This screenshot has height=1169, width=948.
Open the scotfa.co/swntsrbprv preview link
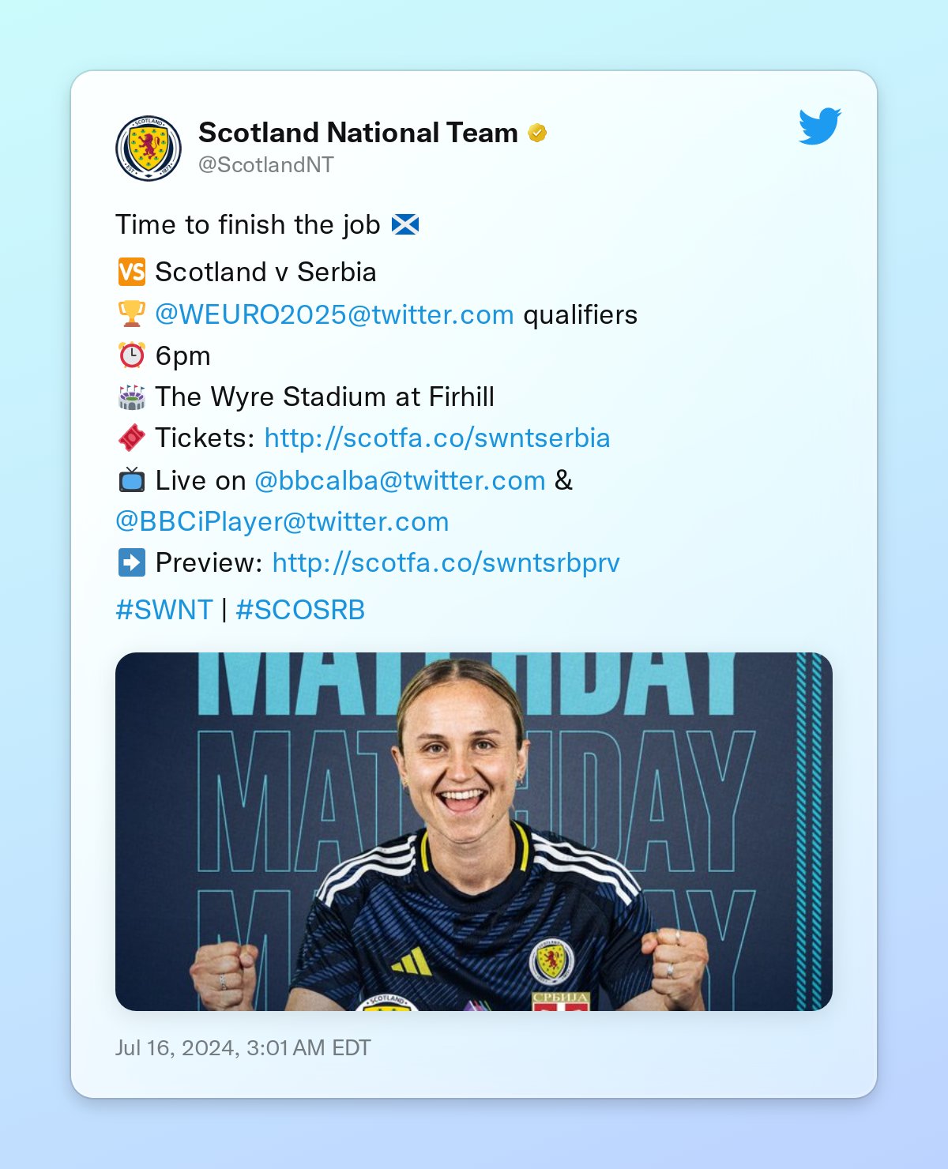tap(446, 562)
